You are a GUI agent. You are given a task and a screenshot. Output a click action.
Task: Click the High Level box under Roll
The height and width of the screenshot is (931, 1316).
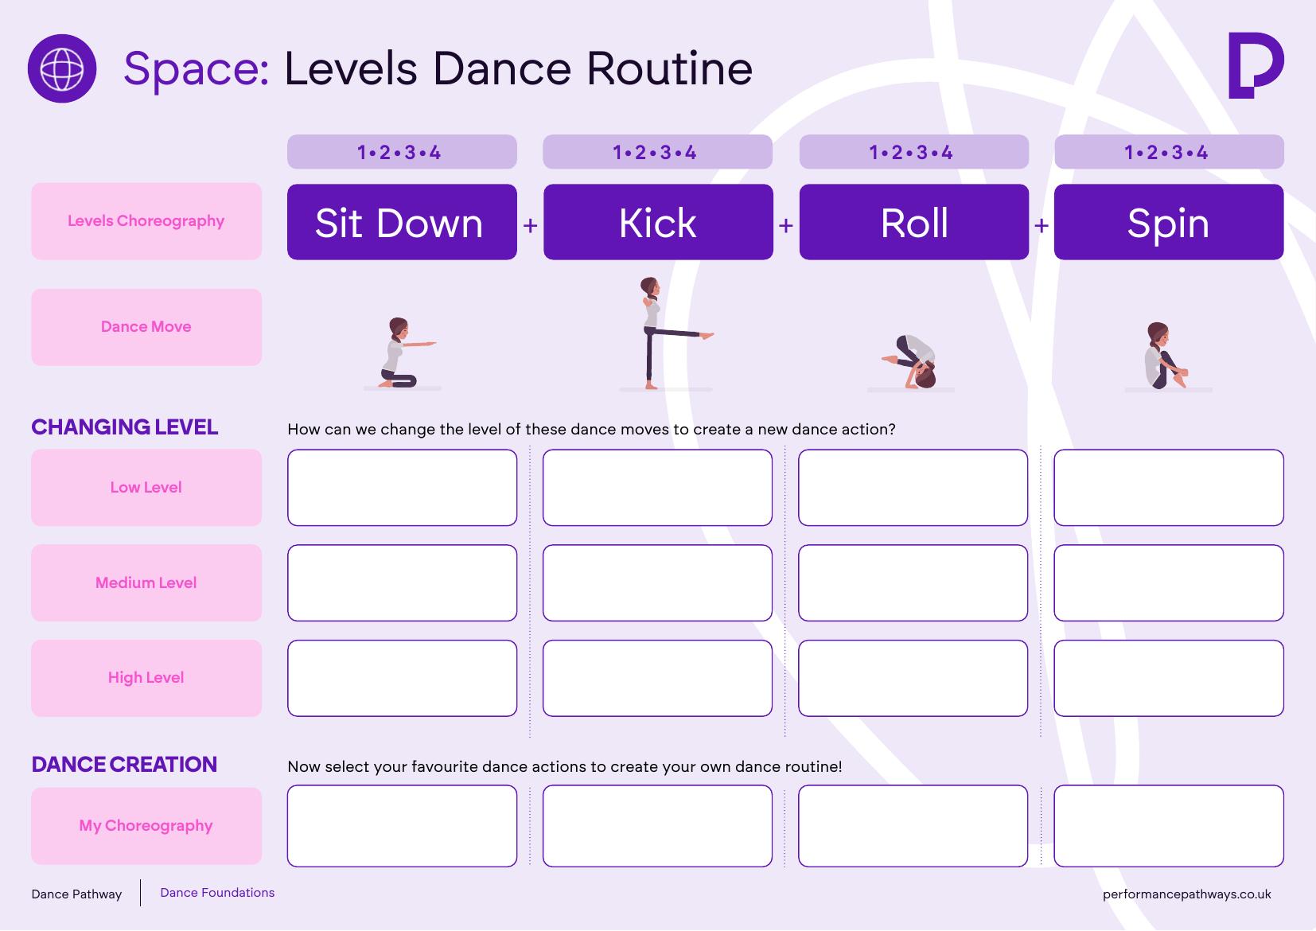(913, 678)
